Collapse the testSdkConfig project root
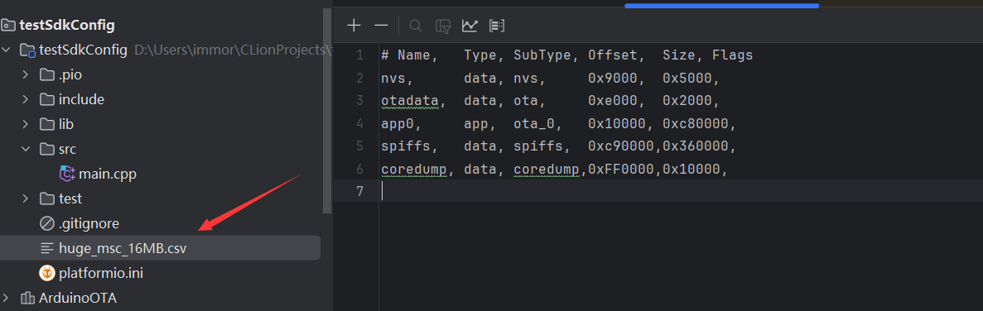 7,50
